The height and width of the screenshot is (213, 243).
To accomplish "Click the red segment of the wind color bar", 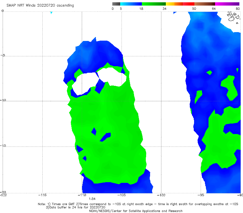I will click(x=188, y=4).
